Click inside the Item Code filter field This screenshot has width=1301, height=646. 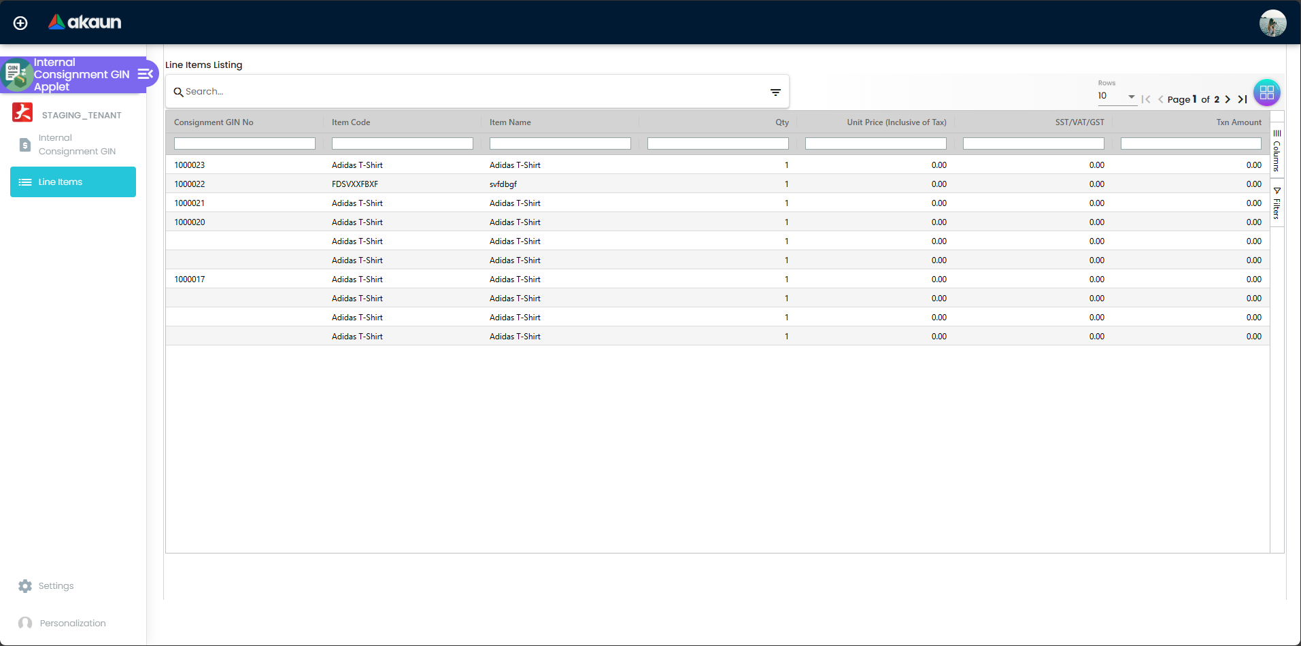tap(402, 143)
